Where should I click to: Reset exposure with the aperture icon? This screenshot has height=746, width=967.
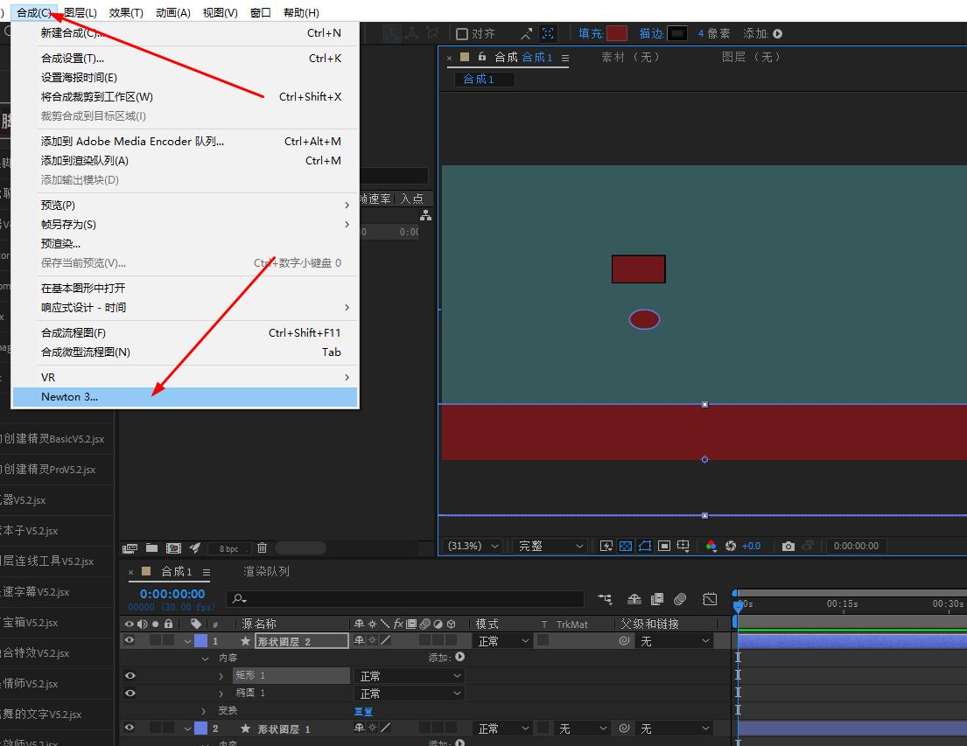click(x=731, y=546)
